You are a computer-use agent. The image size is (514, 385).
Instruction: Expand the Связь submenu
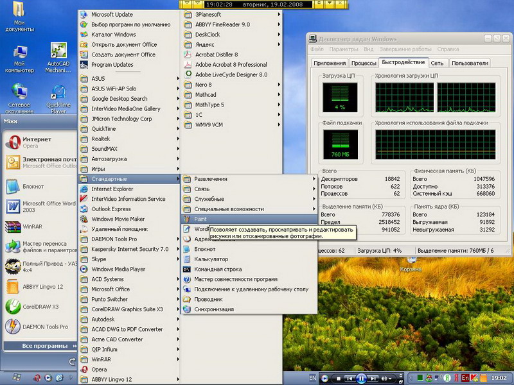249,189
